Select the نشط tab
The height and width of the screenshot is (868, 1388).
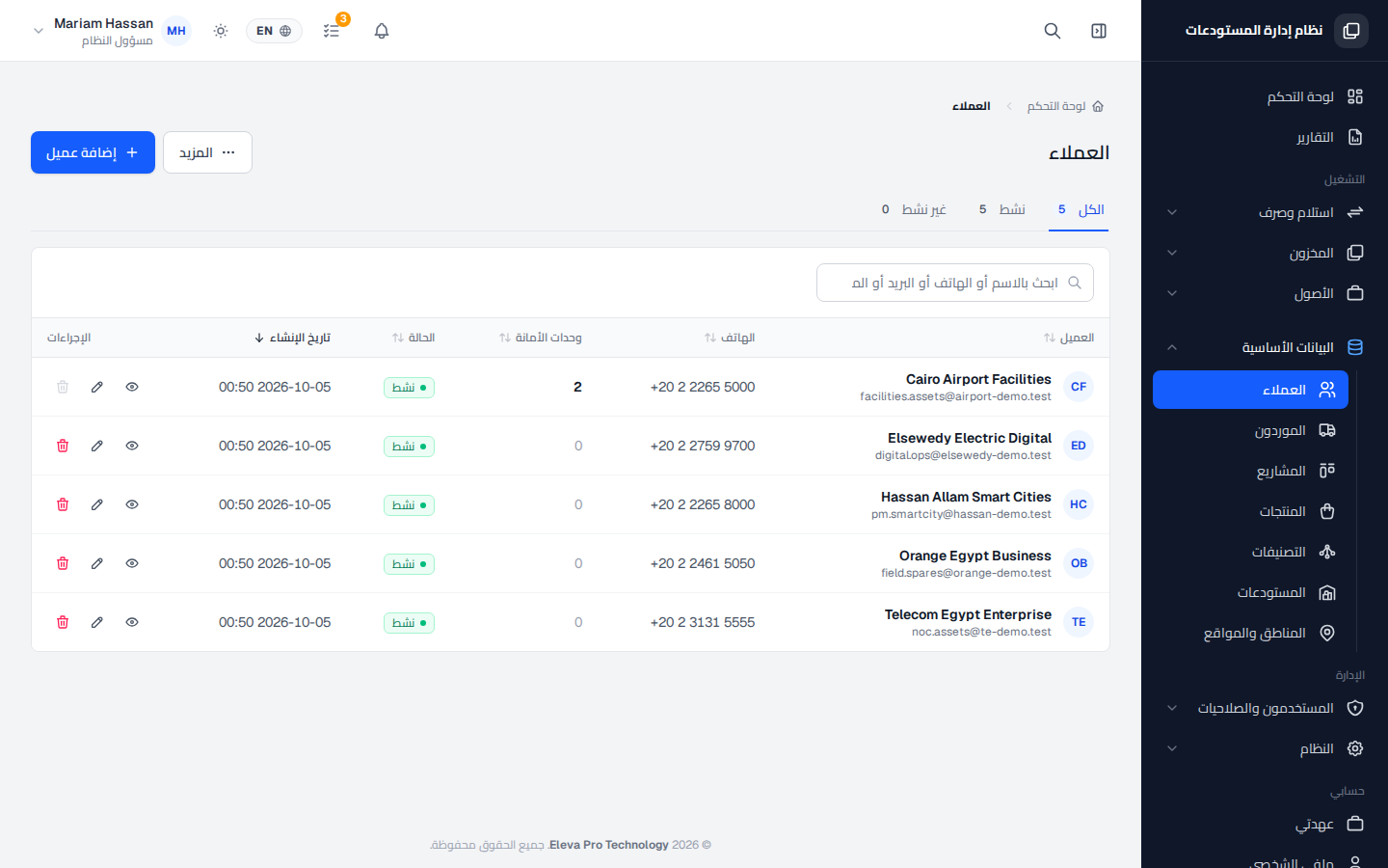[1001, 209]
